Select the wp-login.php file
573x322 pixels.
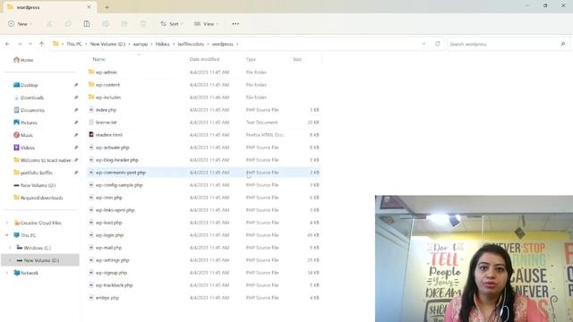click(x=109, y=235)
